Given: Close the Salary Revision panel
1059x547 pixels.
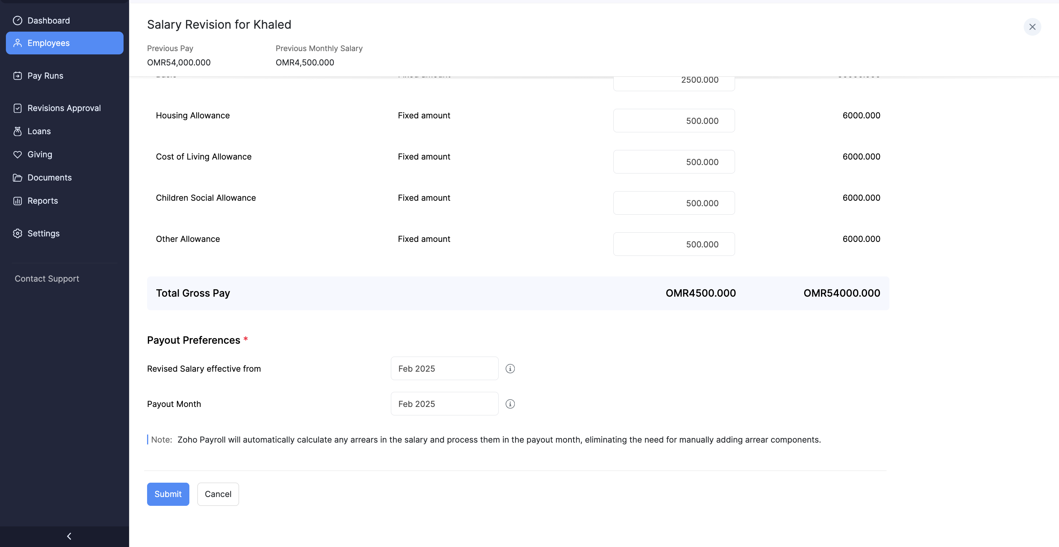Looking at the screenshot, I should (x=1032, y=27).
